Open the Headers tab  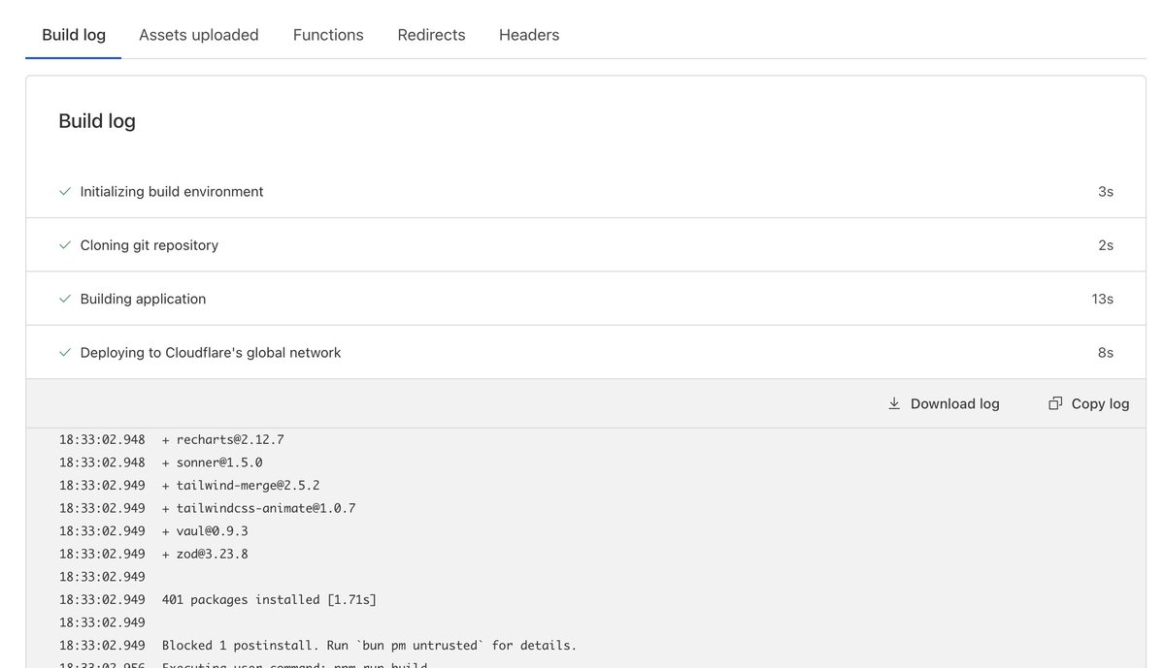tap(529, 35)
